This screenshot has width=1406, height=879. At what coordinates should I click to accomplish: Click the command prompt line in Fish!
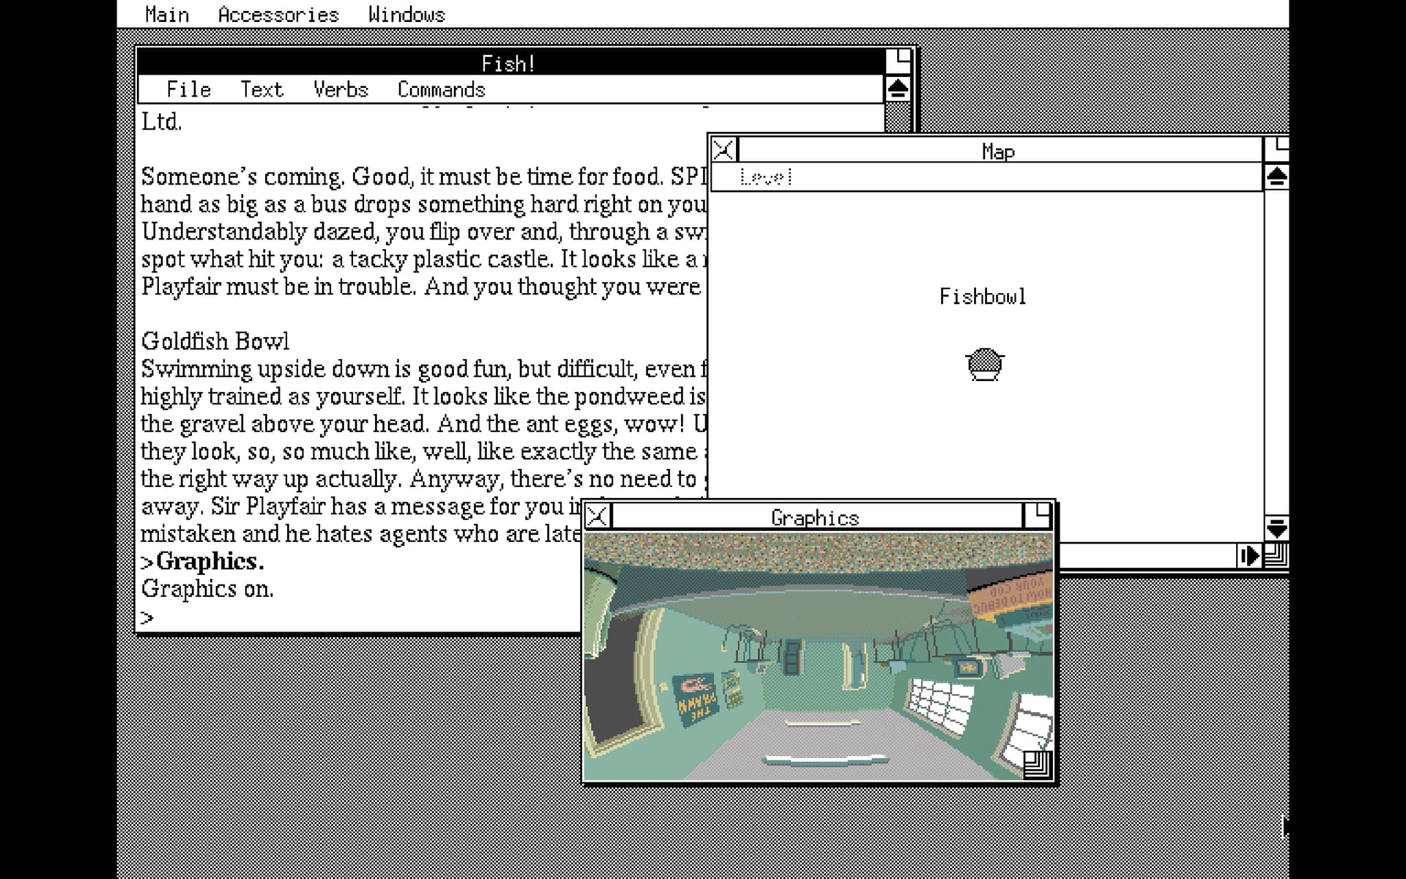pyautogui.click(x=359, y=617)
